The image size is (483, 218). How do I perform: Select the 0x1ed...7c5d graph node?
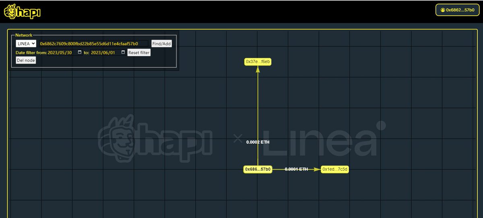pyautogui.click(x=335, y=169)
